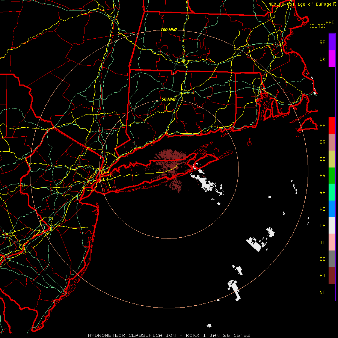The width and height of the screenshot is (338, 338).
Task: Click the BI legend label
Action: 322,276
